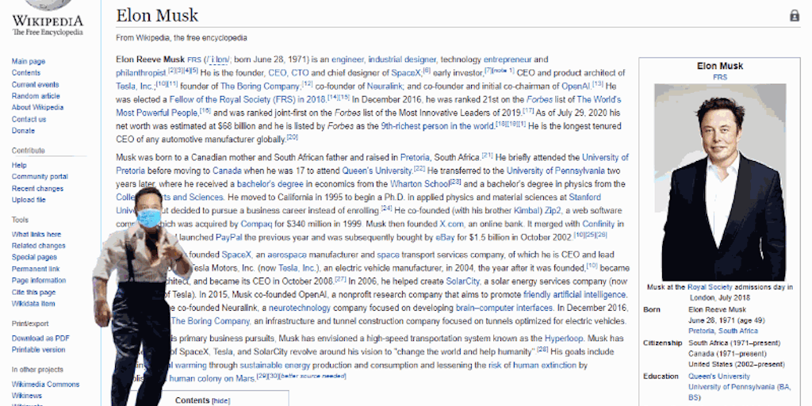Get the Permanent link

pos(36,269)
